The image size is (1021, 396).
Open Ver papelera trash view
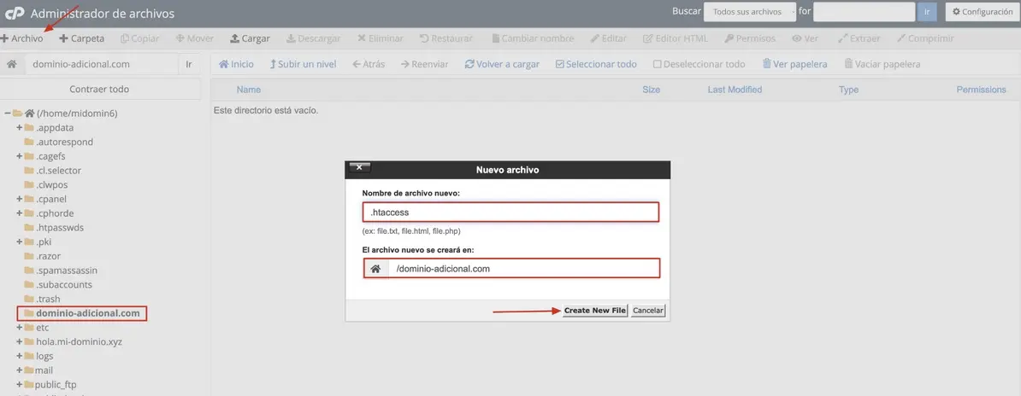tap(794, 64)
